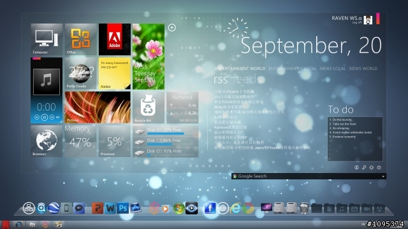Open the magnifier search icon in dock
Viewport: 408px width, 229px height.
[41, 208]
